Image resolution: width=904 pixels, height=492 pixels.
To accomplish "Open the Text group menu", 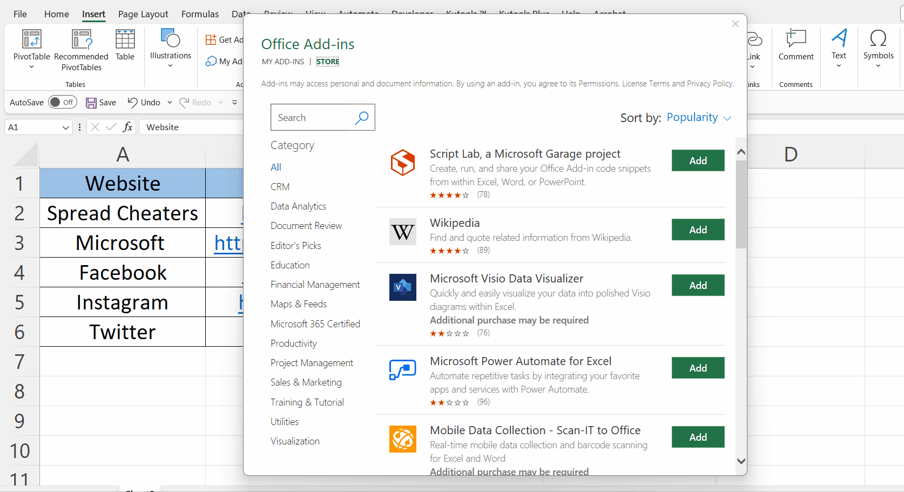I will 839,49.
